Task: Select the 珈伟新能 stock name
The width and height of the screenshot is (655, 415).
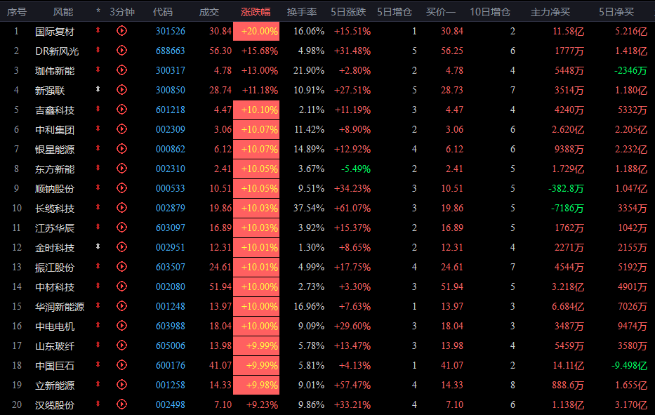Action: [55, 71]
